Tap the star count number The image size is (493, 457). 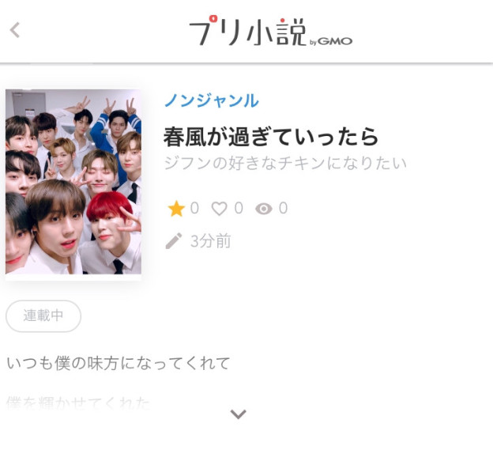(194, 209)
